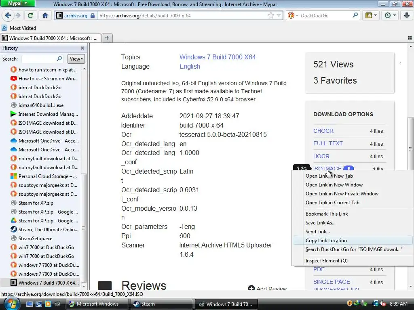This screenshot has height=310, width=414.
Task: Choose Copy Link Location
Action: pos(353,241)
